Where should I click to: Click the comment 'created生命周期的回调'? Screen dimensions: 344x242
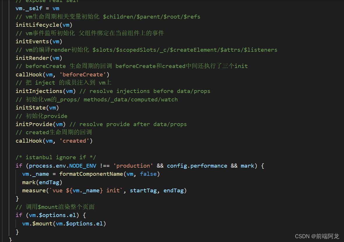tap(54, 132)
